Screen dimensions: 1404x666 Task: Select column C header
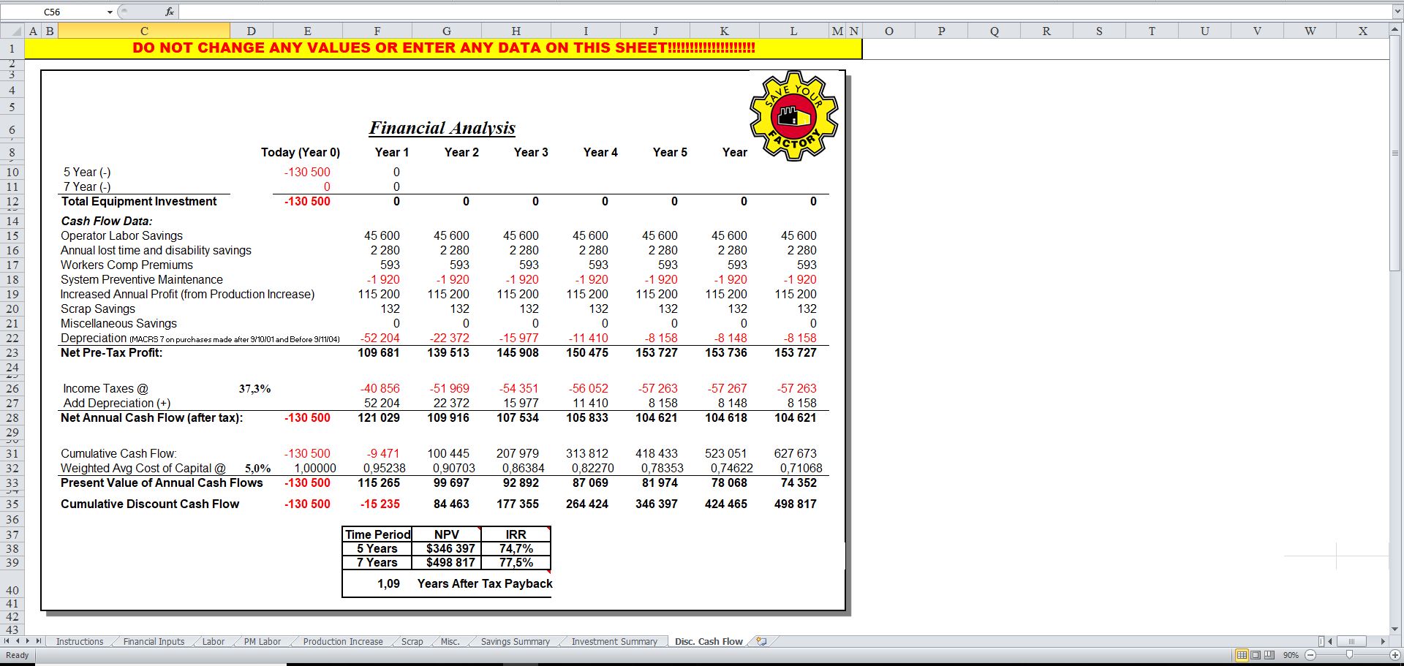(144, 31)
